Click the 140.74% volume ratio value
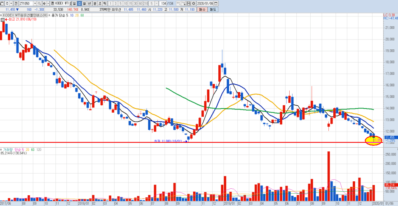This screenshot has width=398, height=206. click(x=73, y=9)
